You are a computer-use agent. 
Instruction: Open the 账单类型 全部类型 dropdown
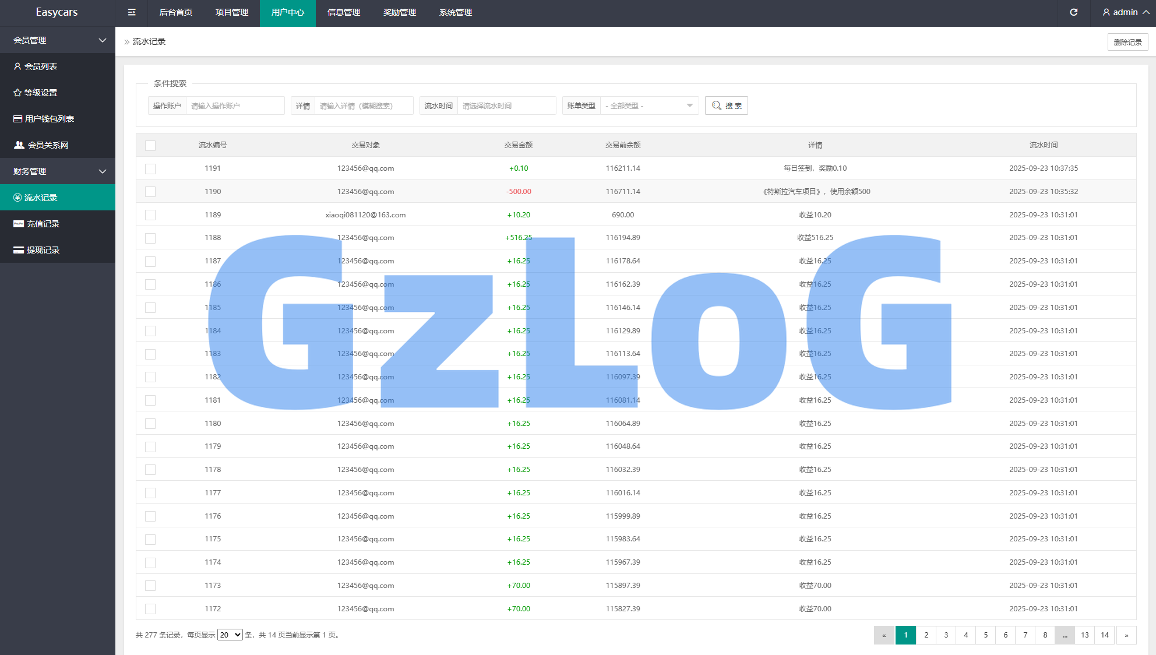[649, 105]
